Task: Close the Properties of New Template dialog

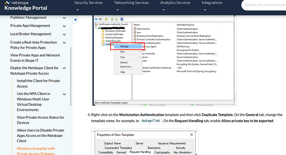Action: [191, 135]
